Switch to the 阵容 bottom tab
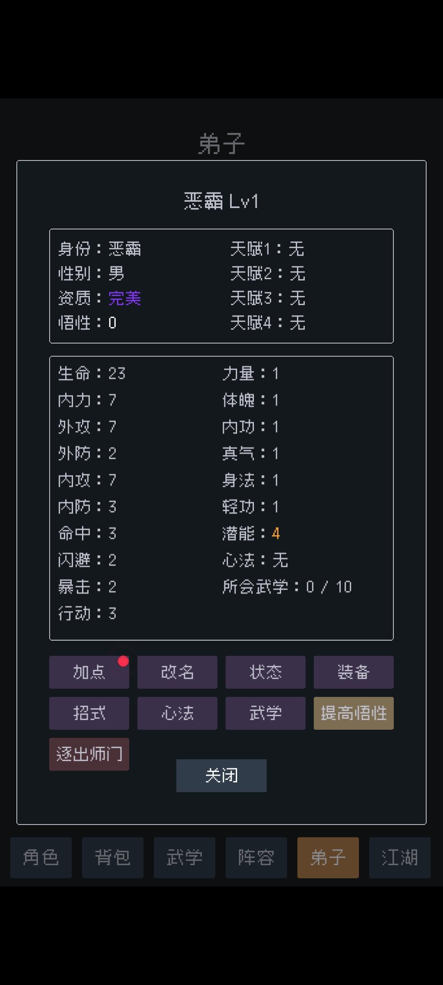The height and width of the screenshot is (985, 443). [256, 857]
